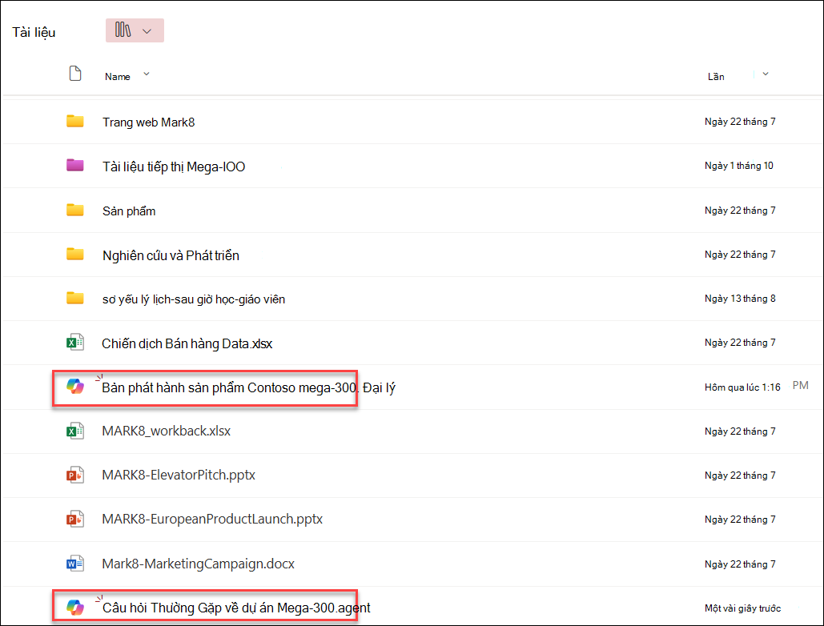Open the Name column dropdown arrow

pyautogui.click(x=147, y=74)
